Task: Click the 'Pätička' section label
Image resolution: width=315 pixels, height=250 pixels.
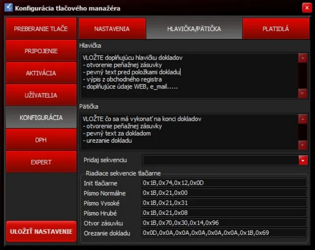Action: 88,106
